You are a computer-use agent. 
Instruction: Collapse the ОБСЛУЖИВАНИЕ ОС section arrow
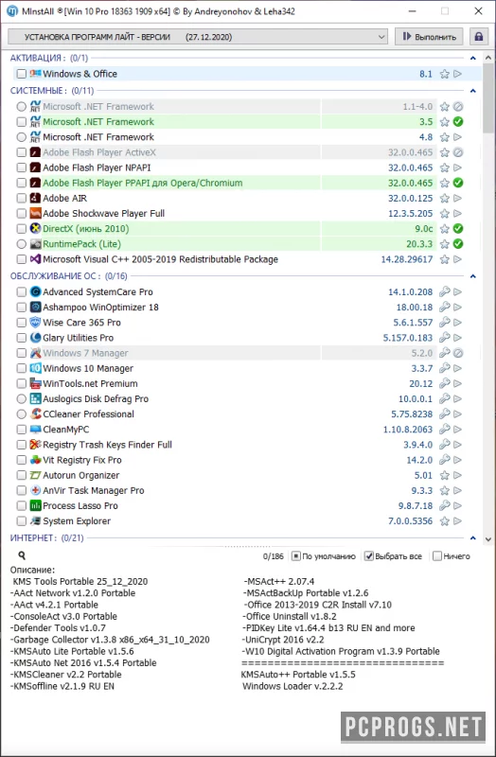(473, 276)
